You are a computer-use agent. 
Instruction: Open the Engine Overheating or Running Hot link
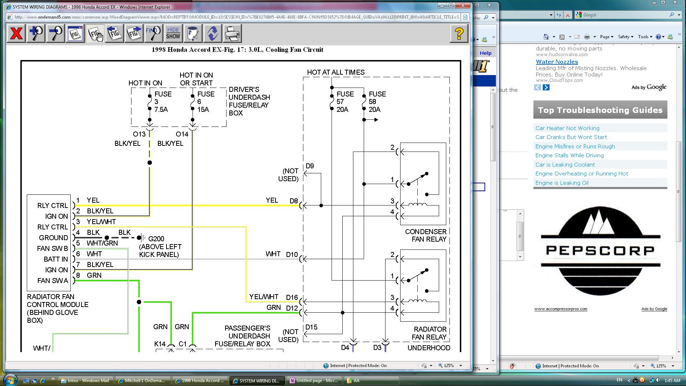tap(581, 174)
